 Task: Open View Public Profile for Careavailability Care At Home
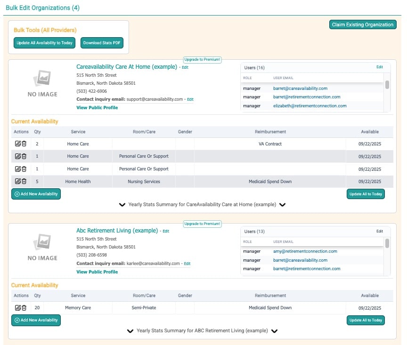[97, 108]
